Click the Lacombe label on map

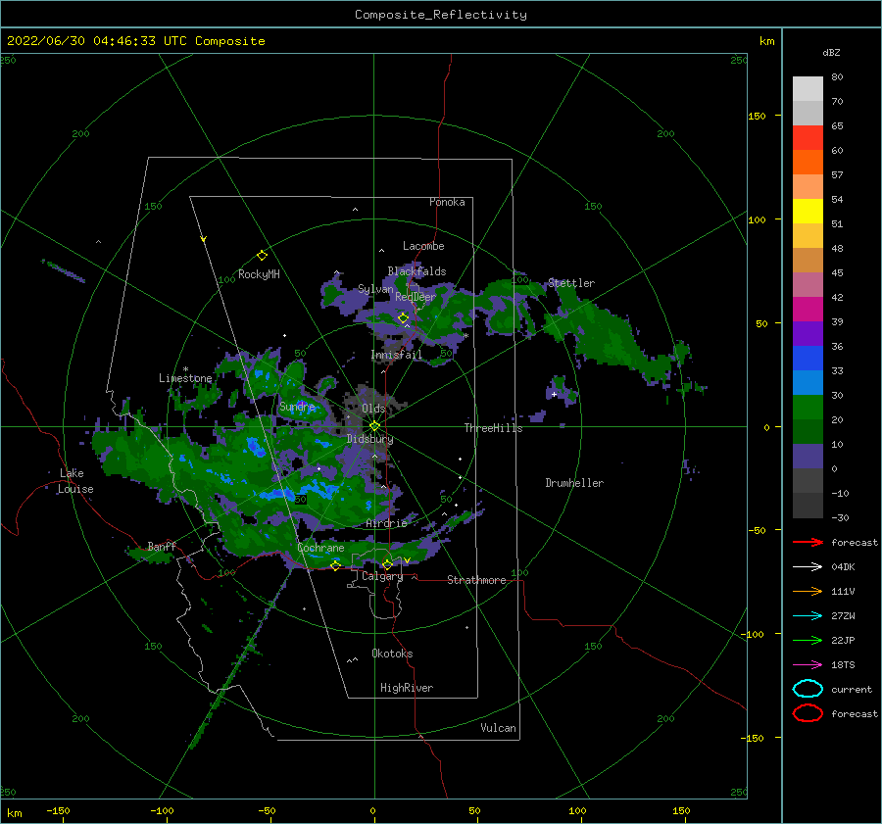(x=423, y=246)
